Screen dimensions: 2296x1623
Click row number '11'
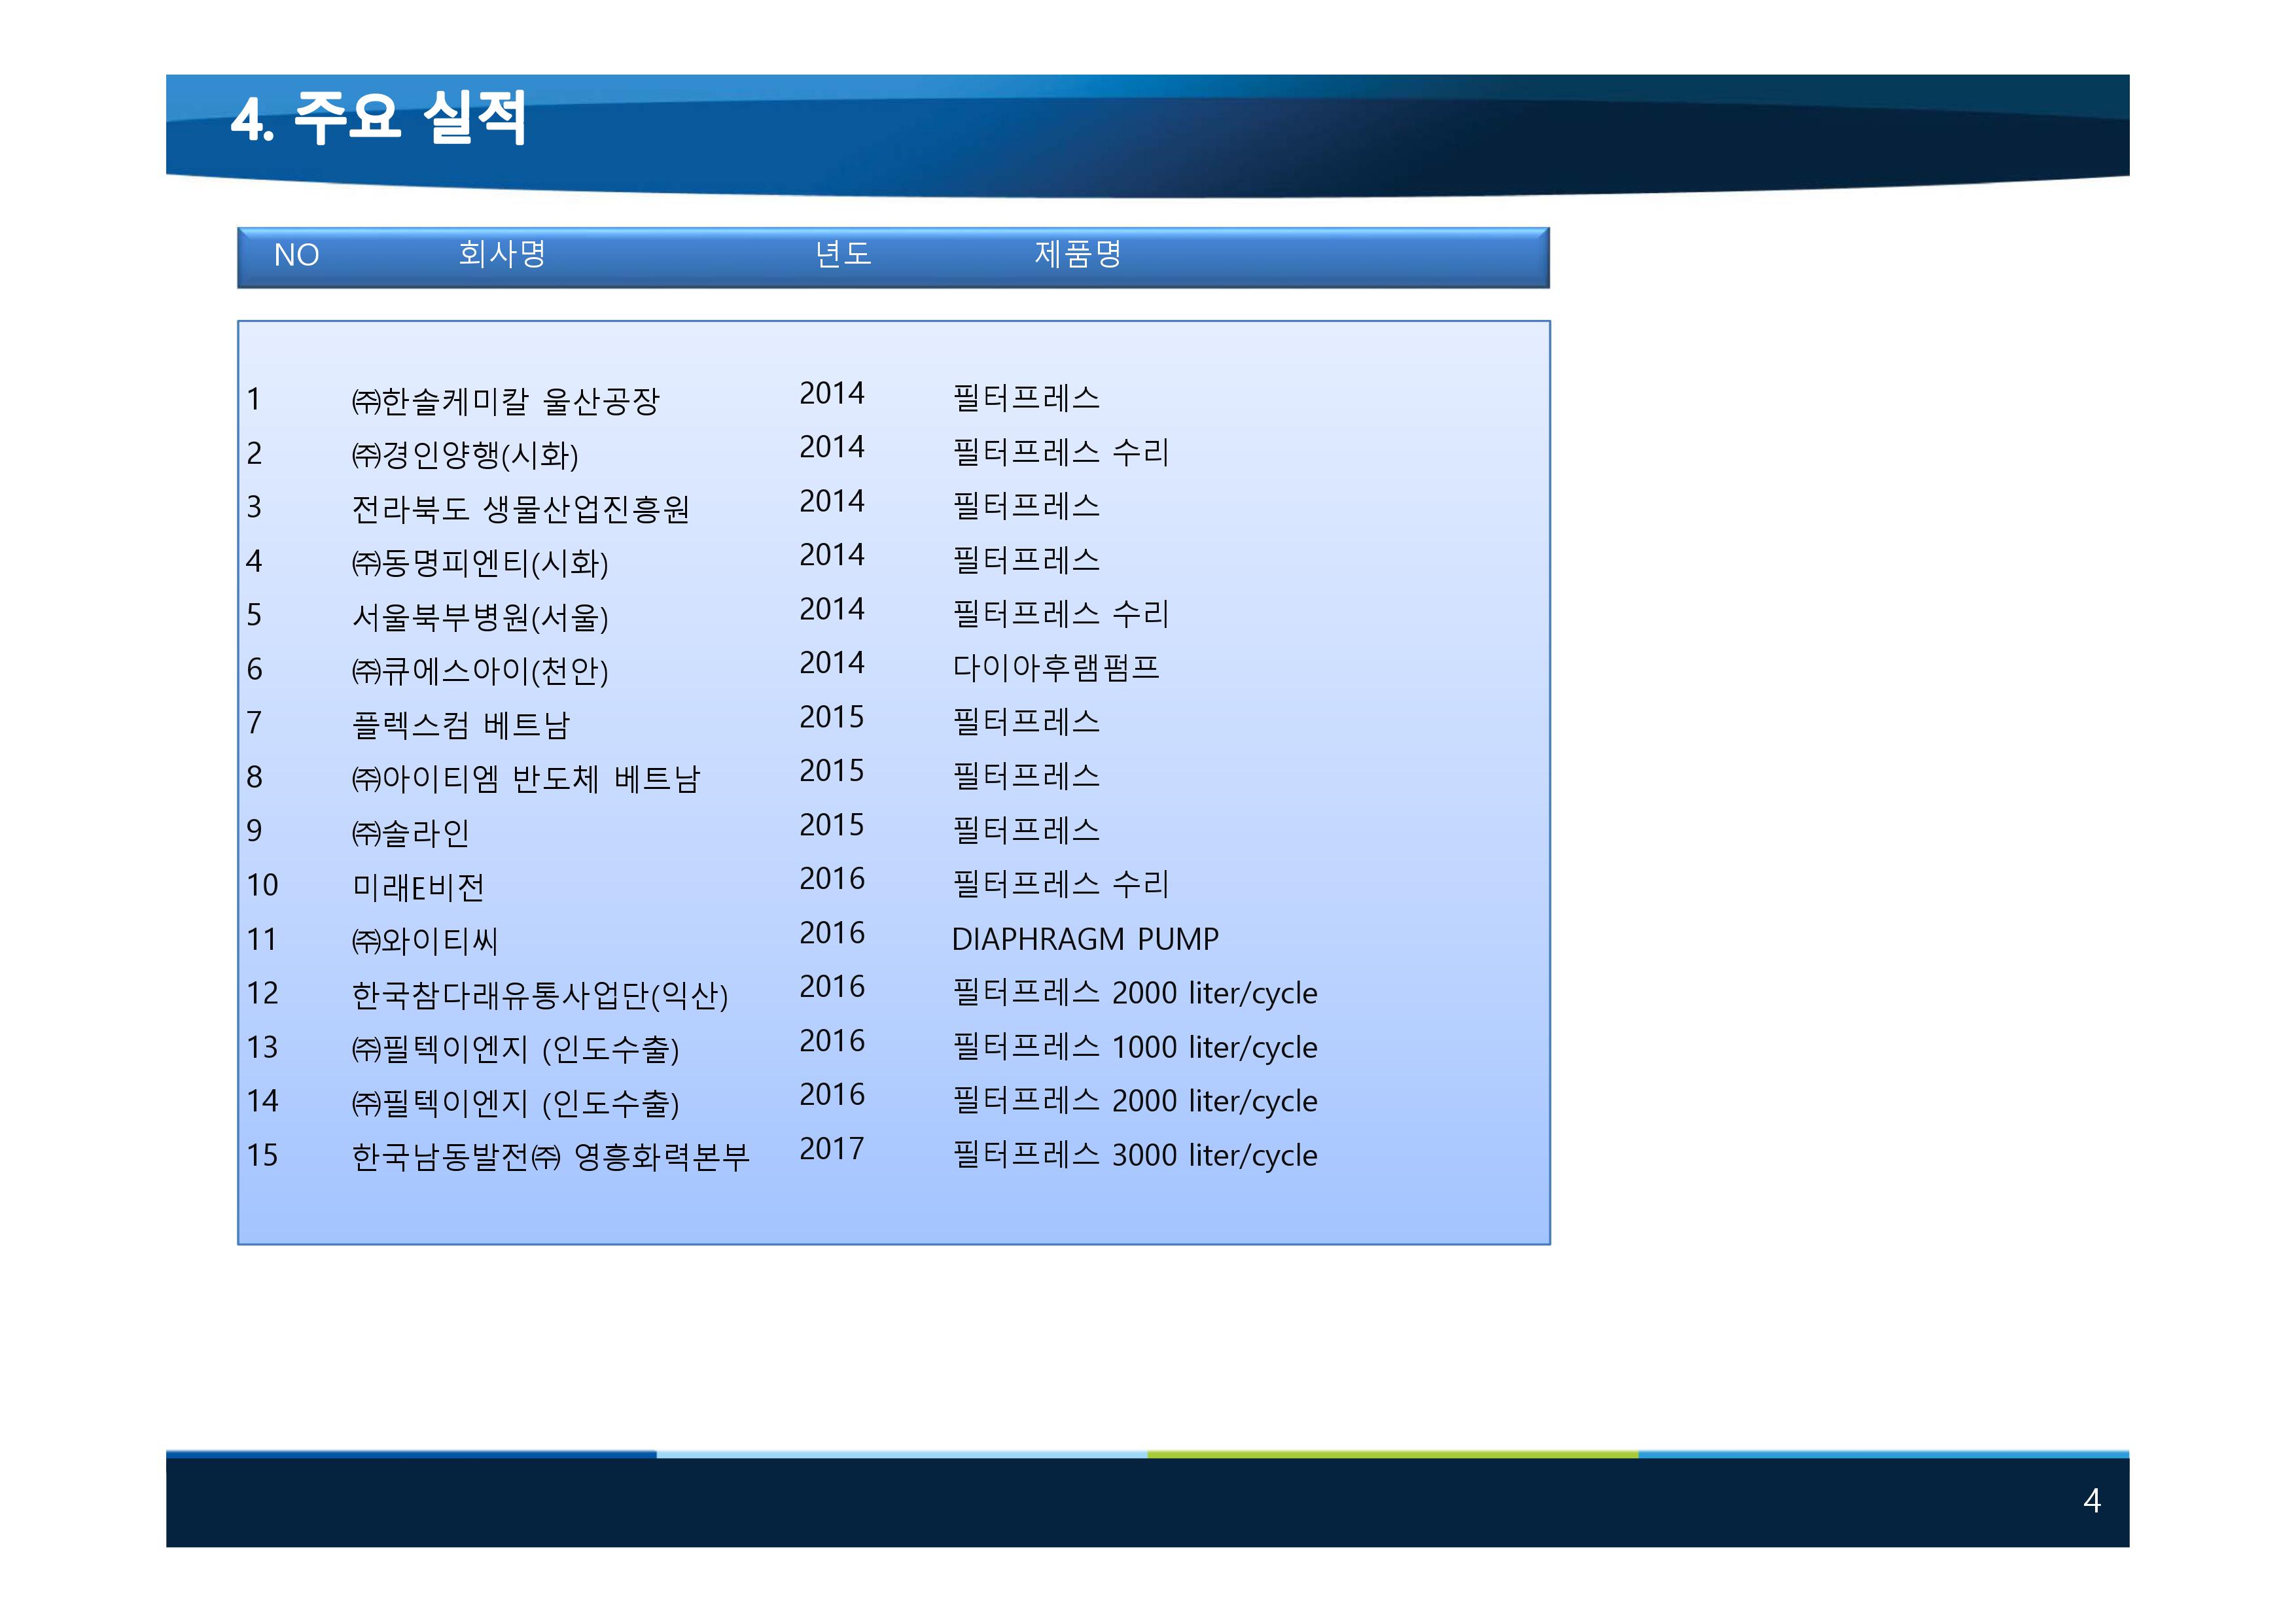pyautogui.click(x=262, y=939)
